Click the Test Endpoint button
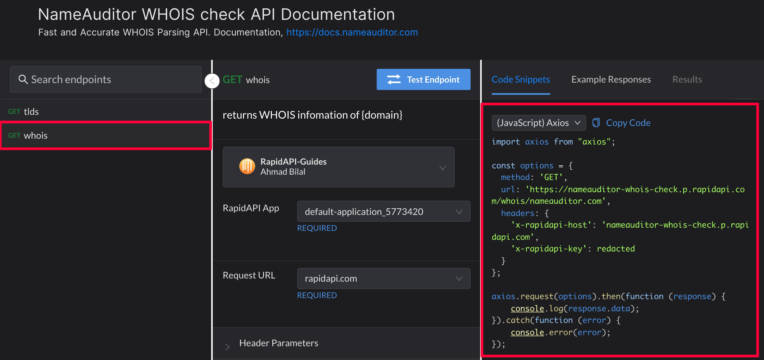This screenshot has height=360, width=764. [x=424, y=79]
